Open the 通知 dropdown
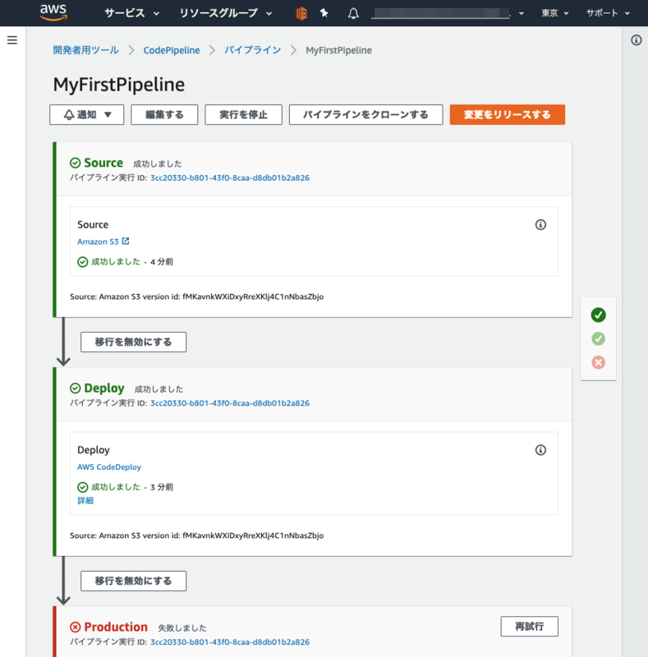Viewport: 648px width, 657px height. [86, 114]
